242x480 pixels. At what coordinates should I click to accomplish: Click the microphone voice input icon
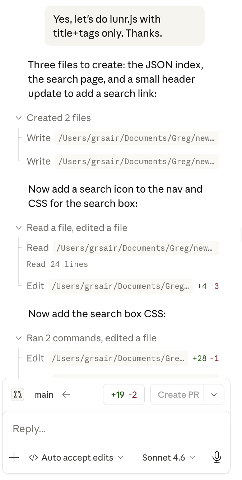(x=217, y=457)
